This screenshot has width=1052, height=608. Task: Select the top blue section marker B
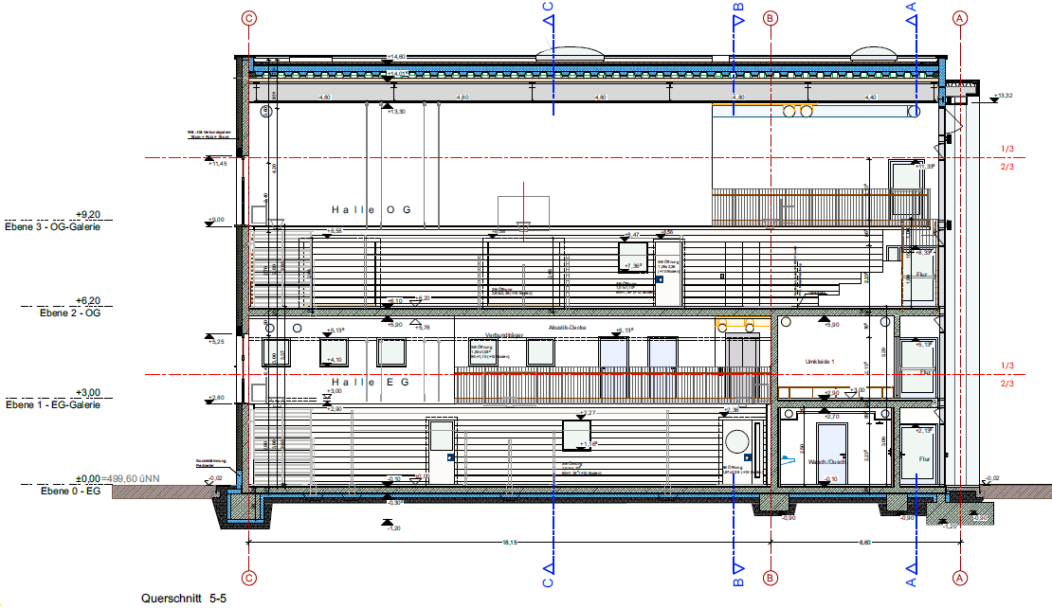pyautogui.click(x=738, y=11)
